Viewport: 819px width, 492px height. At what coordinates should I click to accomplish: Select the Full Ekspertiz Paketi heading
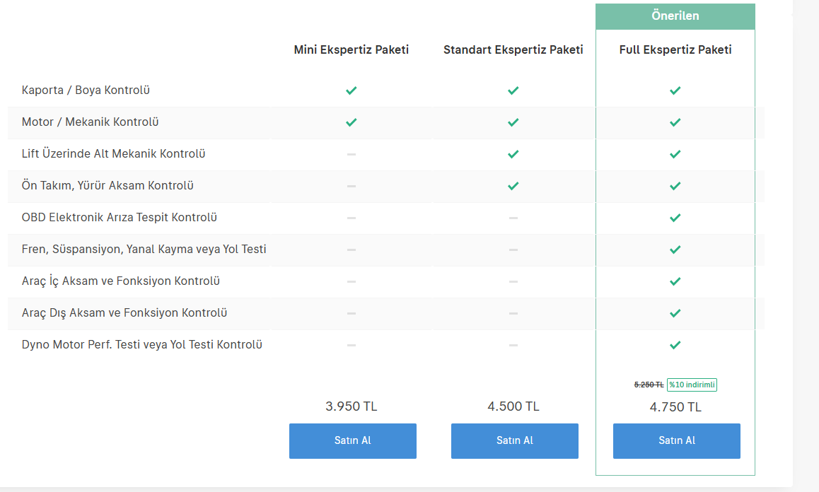675,49
